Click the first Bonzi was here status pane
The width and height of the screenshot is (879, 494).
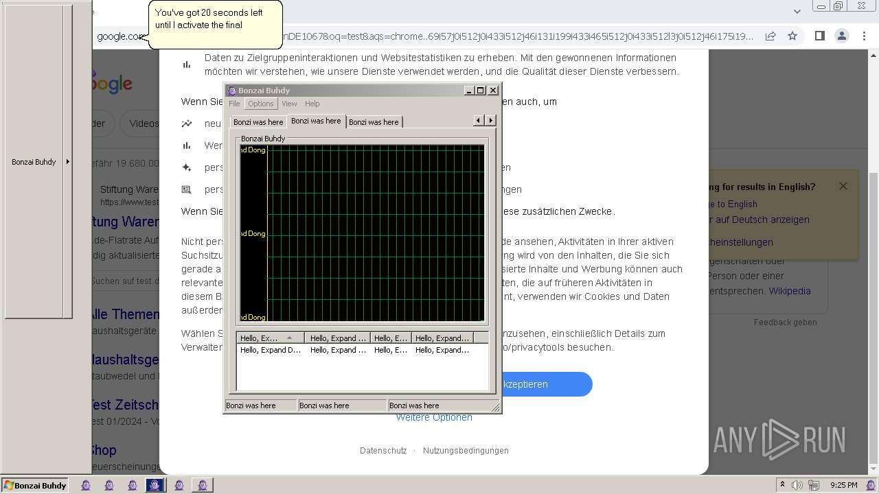[x=261, y=405]
